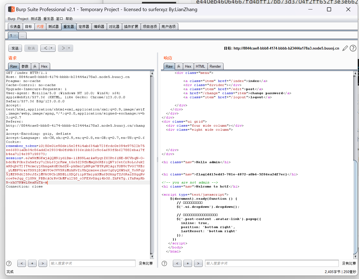Click the 取消 cancel button
Screen dimensions: 359x279
31,48
